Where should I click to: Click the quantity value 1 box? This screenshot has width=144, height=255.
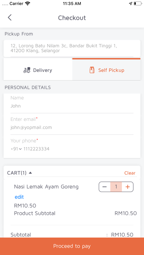(116, 187)
